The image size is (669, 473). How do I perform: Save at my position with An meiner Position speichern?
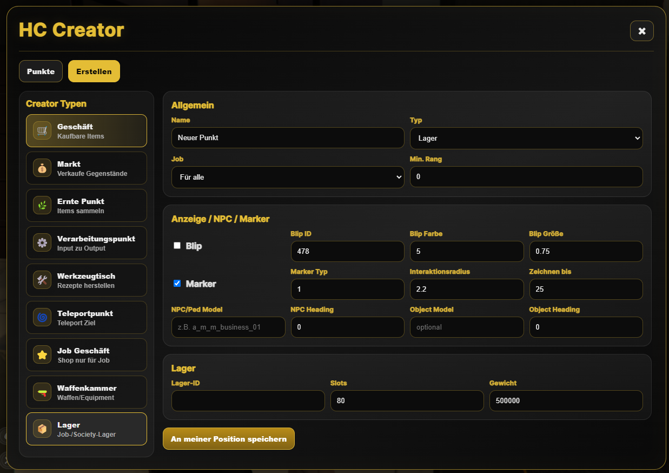tap(229, 439)
